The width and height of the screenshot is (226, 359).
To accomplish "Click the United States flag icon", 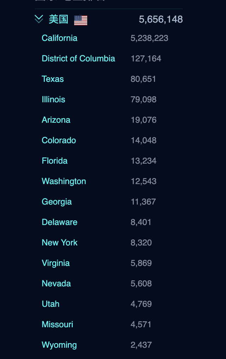I will click(81, 20).
